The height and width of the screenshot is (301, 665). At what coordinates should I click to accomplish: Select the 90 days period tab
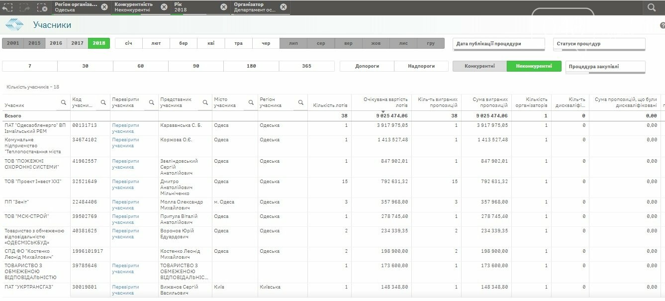196,66
